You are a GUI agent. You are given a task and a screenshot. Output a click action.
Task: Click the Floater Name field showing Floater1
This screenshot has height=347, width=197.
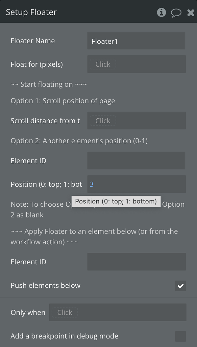[x=136, y=40]
